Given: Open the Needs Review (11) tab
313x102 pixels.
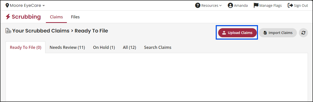Looking at the screenshot, I should tap(67, 47).
